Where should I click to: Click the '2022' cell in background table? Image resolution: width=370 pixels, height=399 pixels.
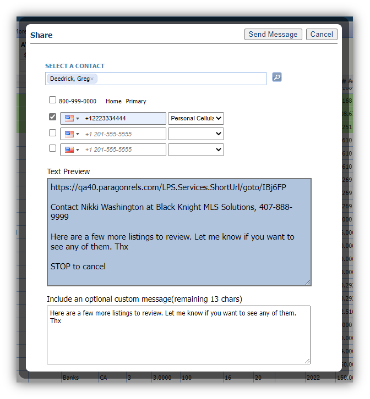[313, 378]
